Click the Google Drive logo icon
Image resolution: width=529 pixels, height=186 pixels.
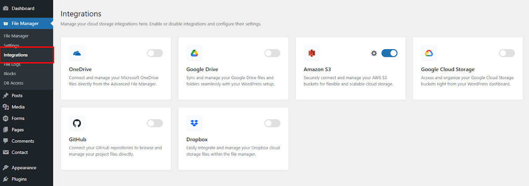[194, 53]
